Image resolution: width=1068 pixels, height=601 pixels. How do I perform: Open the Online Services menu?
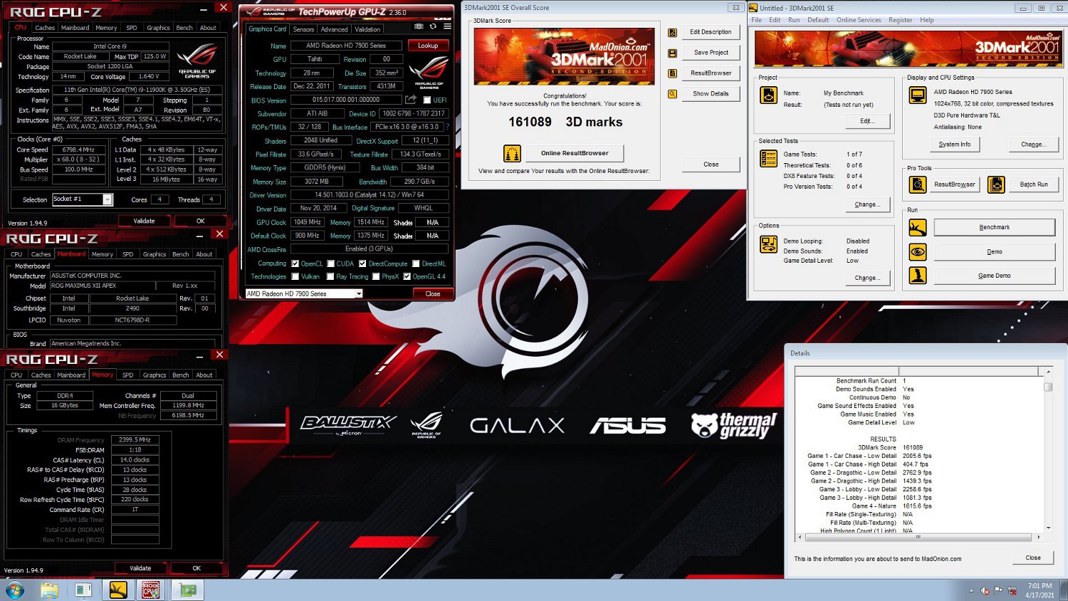(x=859, y=20)
